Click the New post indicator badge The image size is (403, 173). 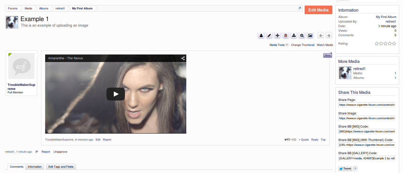tap(328, 55)
